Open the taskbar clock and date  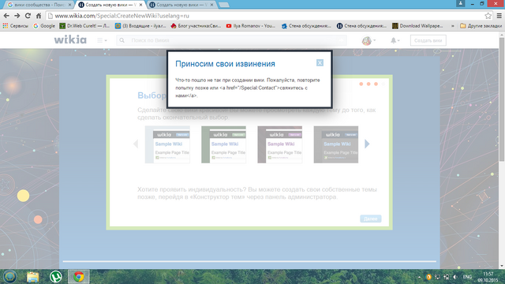[x=488, y=277]
